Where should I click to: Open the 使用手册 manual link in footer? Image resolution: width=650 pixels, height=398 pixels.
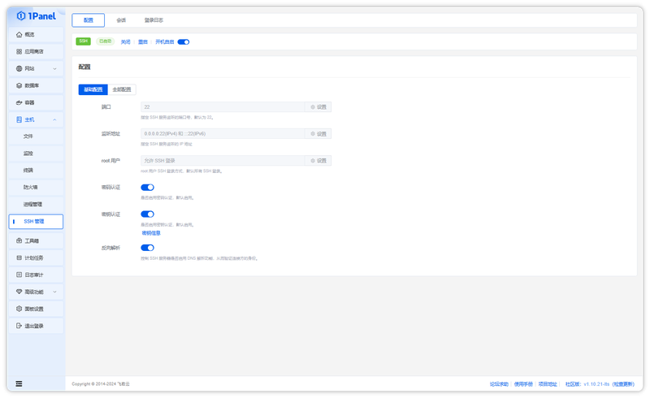(x=523, y=384)
